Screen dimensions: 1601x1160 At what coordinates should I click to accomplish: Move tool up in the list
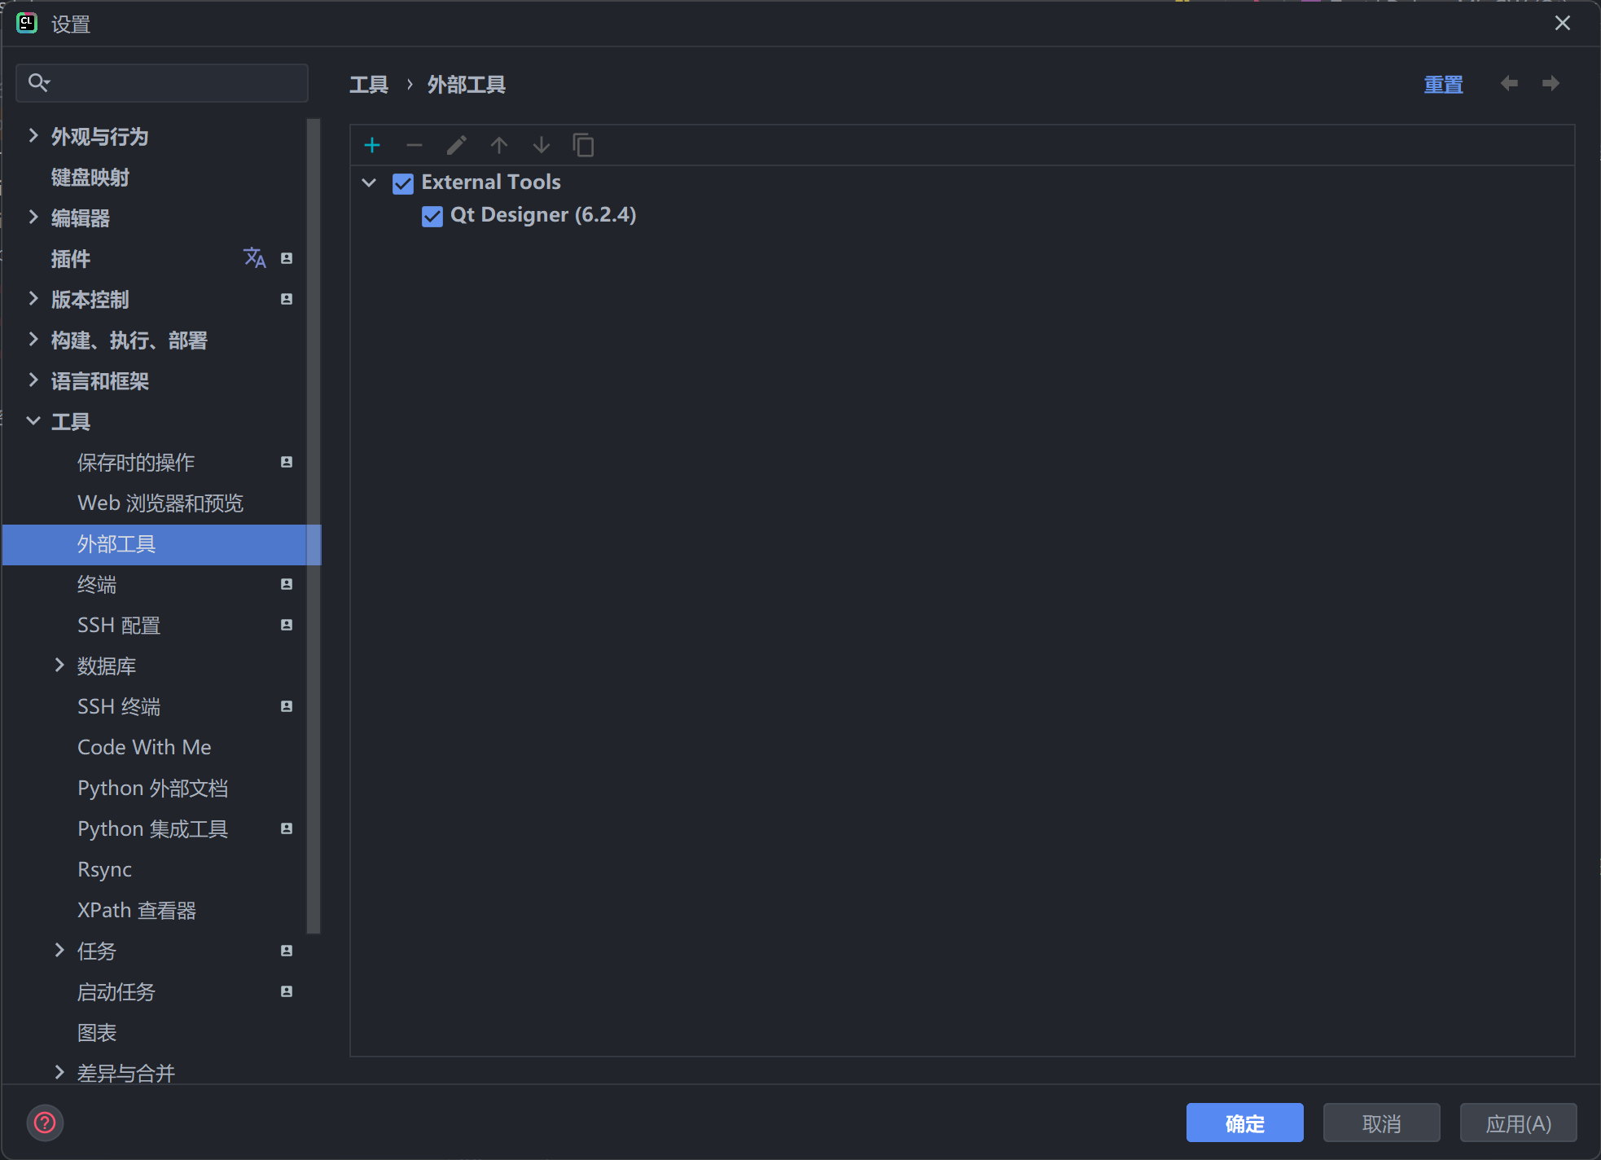(498, 145)
